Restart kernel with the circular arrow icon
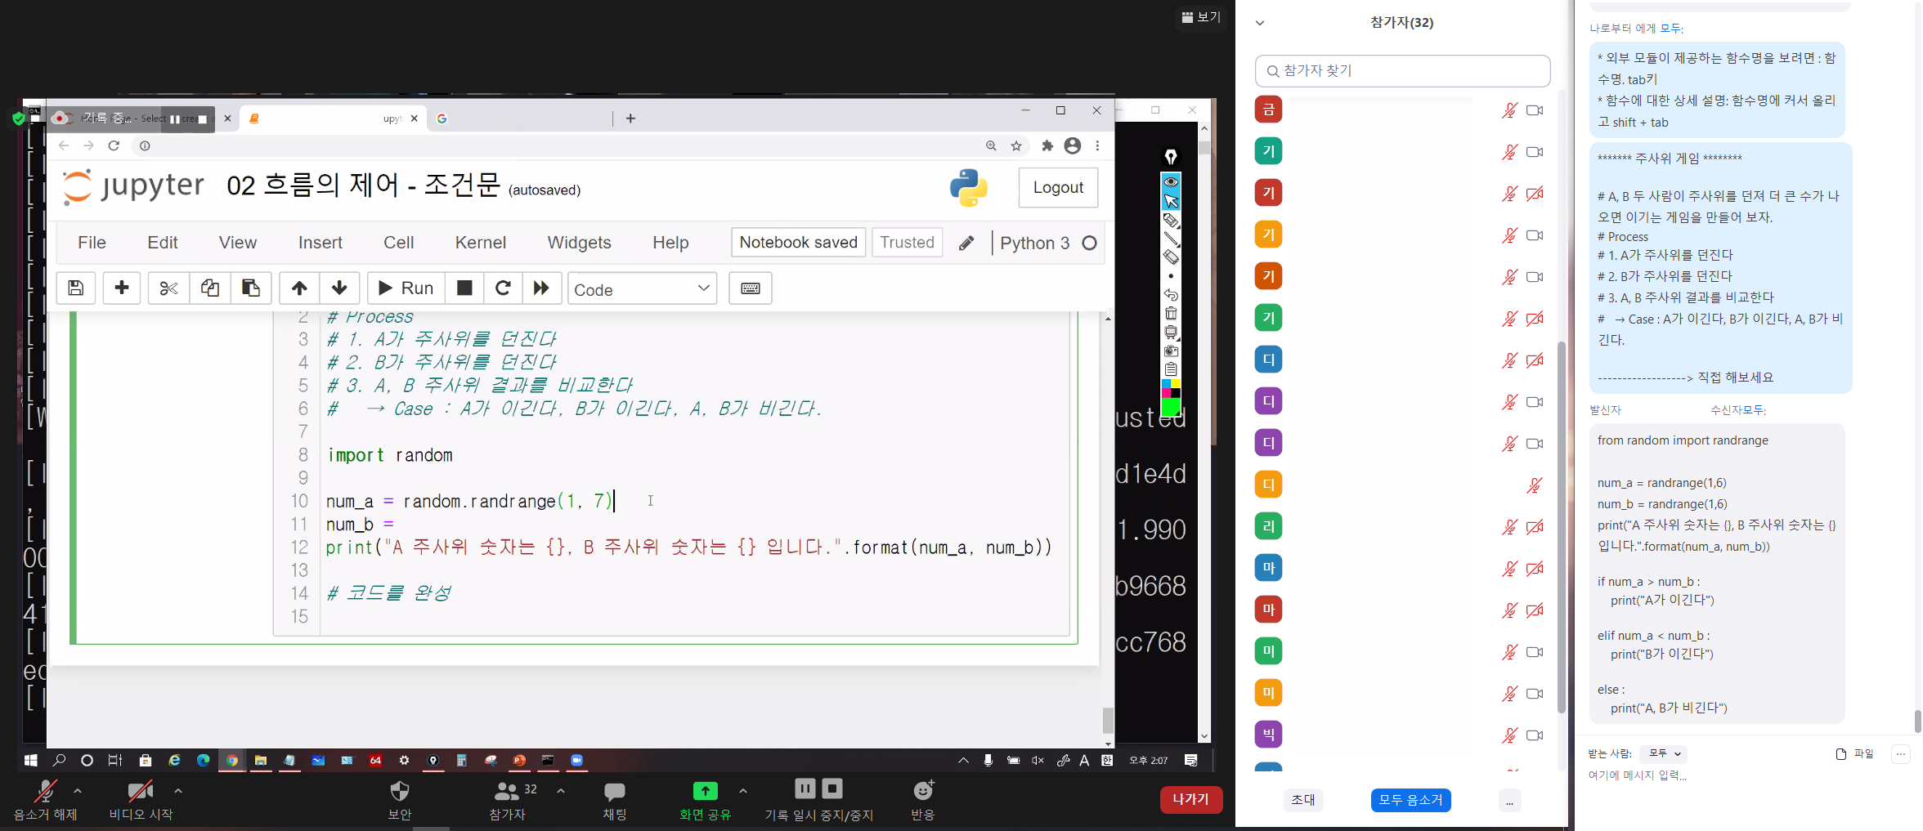This screenshot has height=831, width=1923. 503,288
